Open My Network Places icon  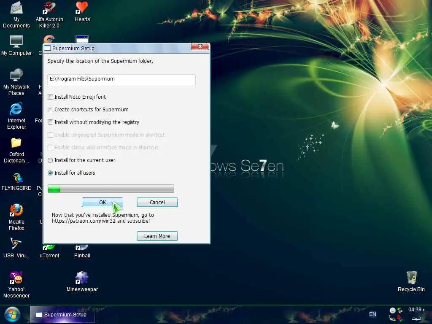tap(16, 82)
